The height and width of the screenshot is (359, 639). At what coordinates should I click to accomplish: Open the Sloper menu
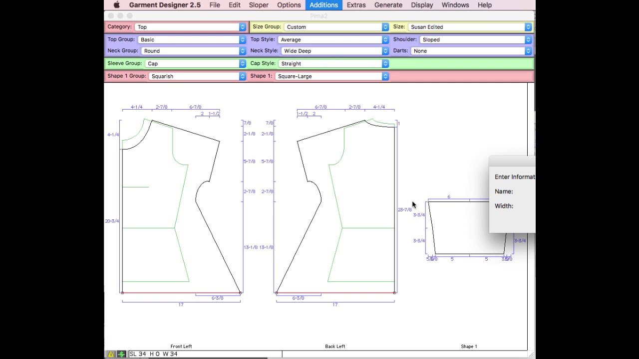(259, 5)
